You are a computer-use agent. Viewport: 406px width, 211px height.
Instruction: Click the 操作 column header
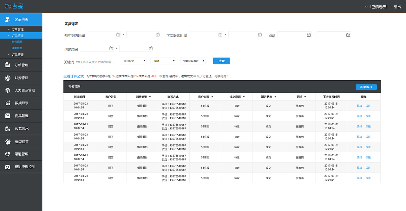(363, 97)
